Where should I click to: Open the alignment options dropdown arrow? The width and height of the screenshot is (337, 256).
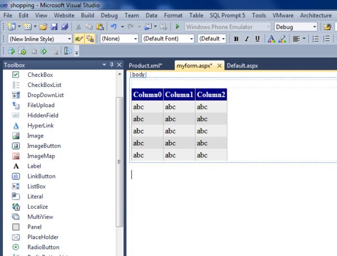click(x=304, y=39)
